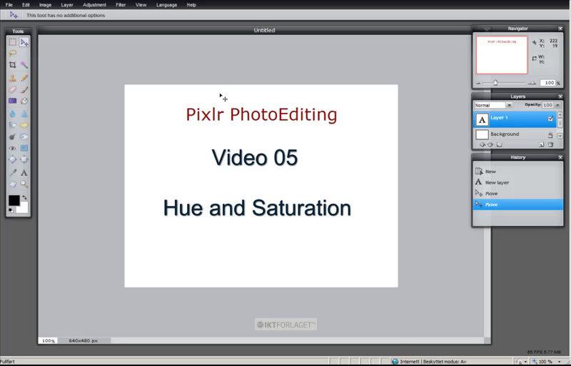Select the blue square Drawing tool
Screen dimensions: 571x366
pos(24,148)
